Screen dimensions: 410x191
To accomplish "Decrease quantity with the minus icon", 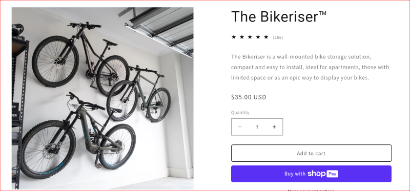I will [239, 127].
